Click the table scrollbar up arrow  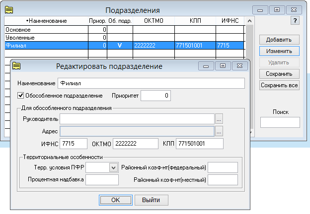click(249, 21)
